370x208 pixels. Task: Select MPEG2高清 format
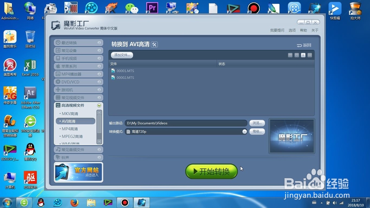coord(75,136)
